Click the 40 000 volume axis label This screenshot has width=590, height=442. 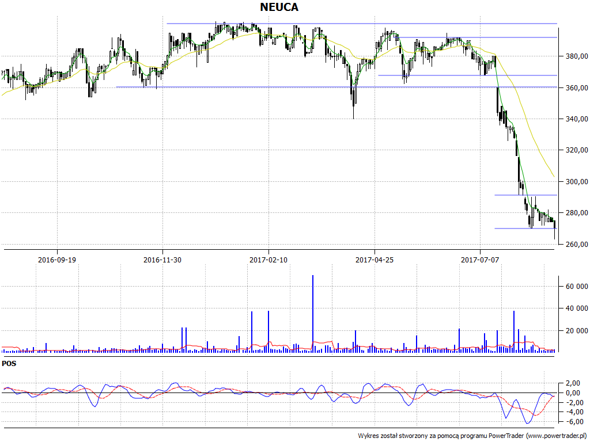(576, 308)
